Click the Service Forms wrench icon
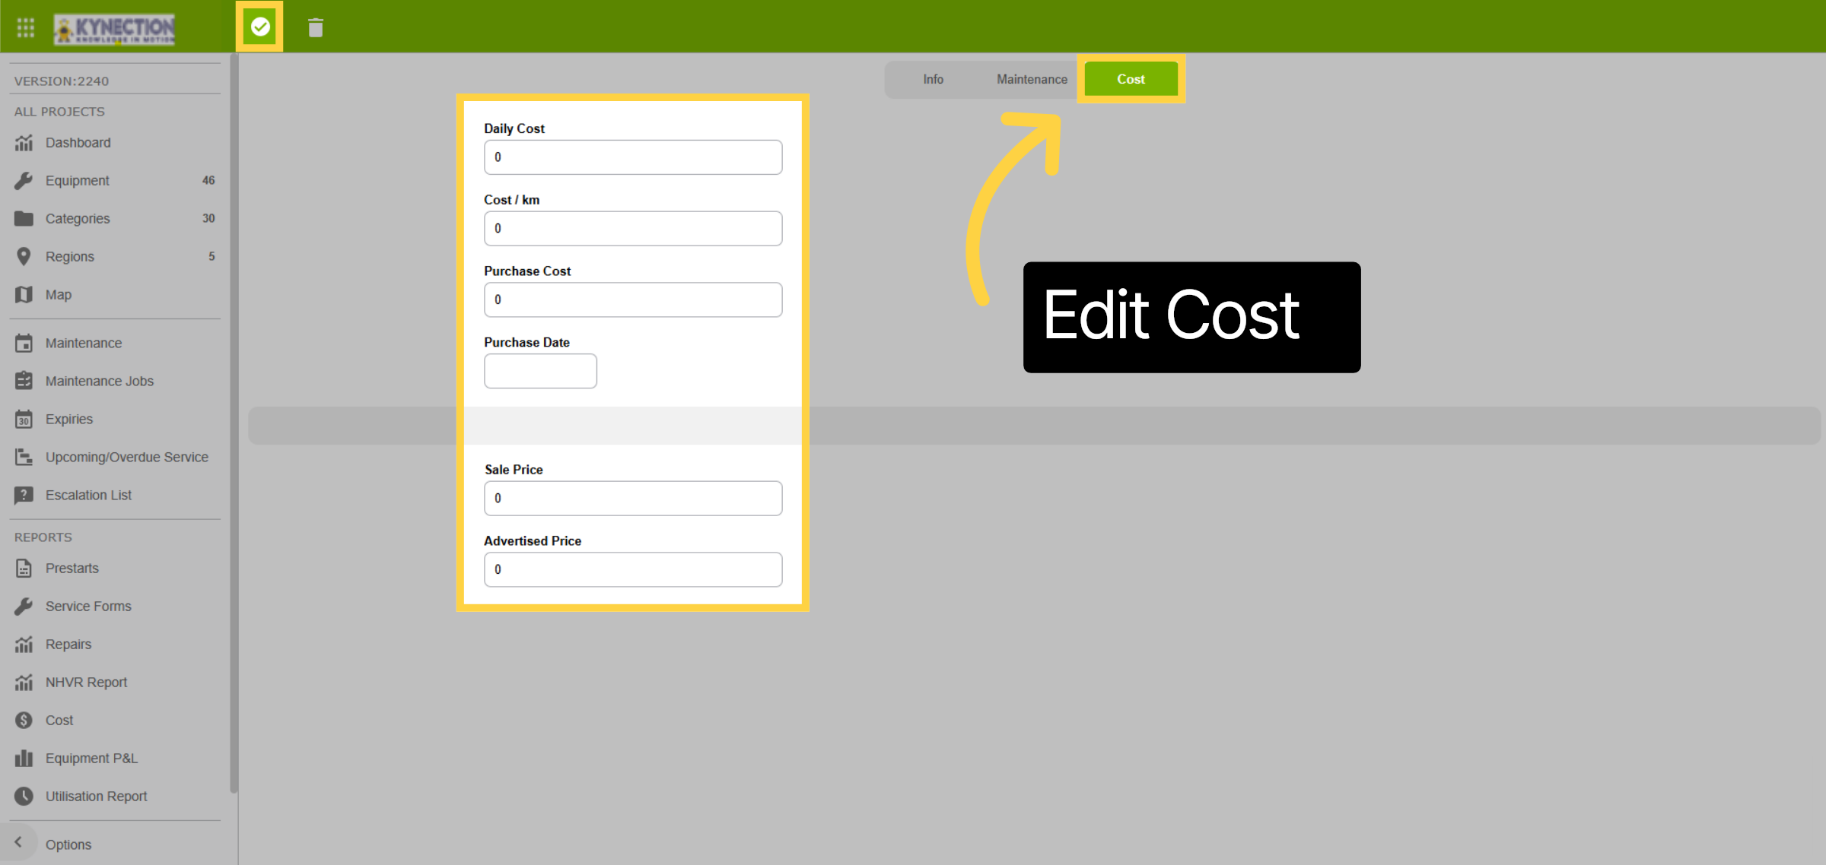 (x=24, y=607)
